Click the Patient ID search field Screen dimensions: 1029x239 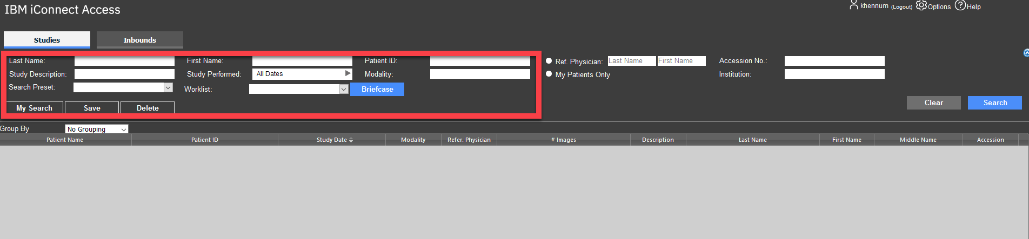click(480, 61)
